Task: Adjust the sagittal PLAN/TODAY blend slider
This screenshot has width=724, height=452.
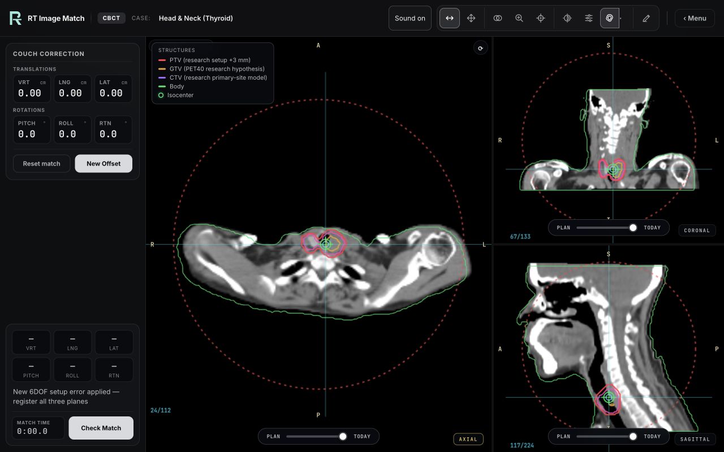Action: pyautogui.click(x=609, y=436)
